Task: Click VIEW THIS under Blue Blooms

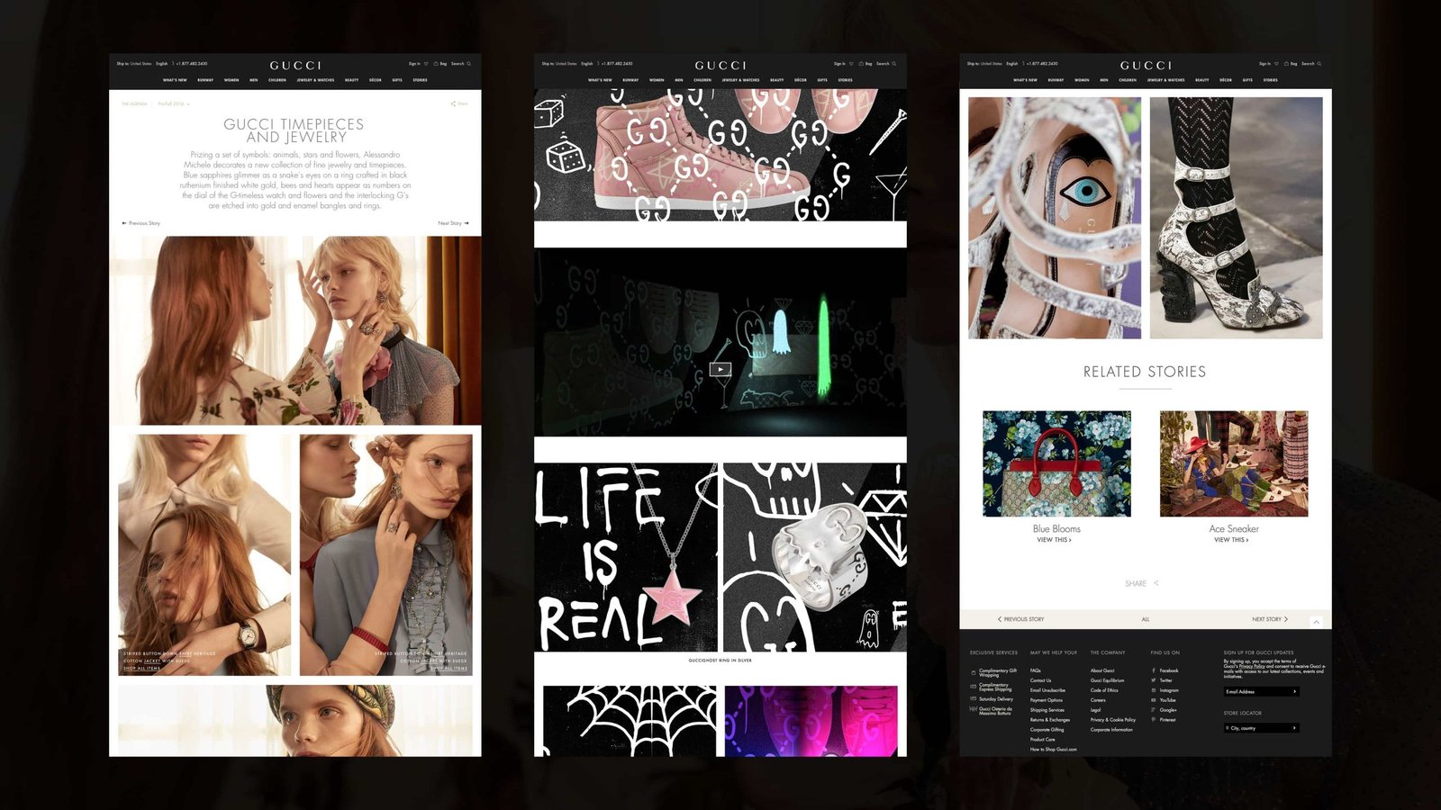Action: pos(1054,540)
